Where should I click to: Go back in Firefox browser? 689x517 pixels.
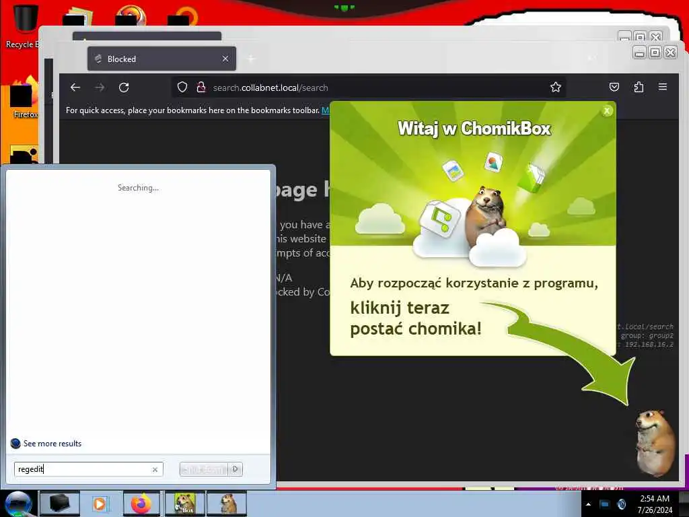pyautogui.click(x=75, y=88)
